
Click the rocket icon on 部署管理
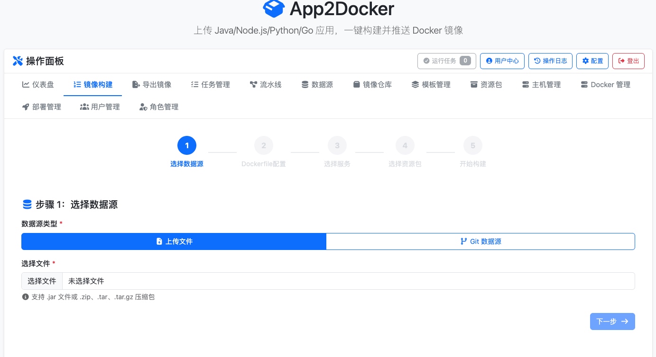coord(26,107)
